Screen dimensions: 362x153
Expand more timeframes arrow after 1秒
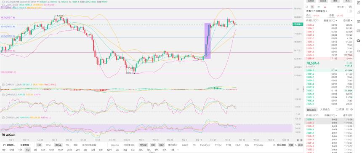click(178, 150)
